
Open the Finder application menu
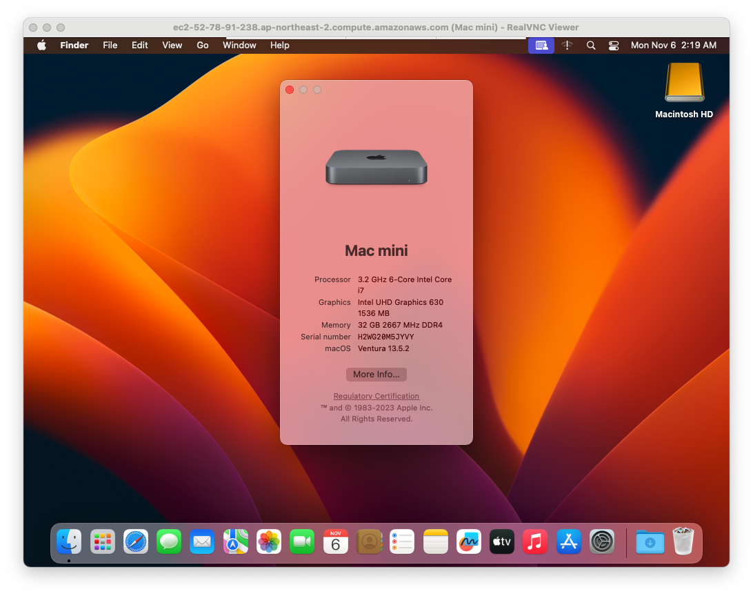pos(74,45)
